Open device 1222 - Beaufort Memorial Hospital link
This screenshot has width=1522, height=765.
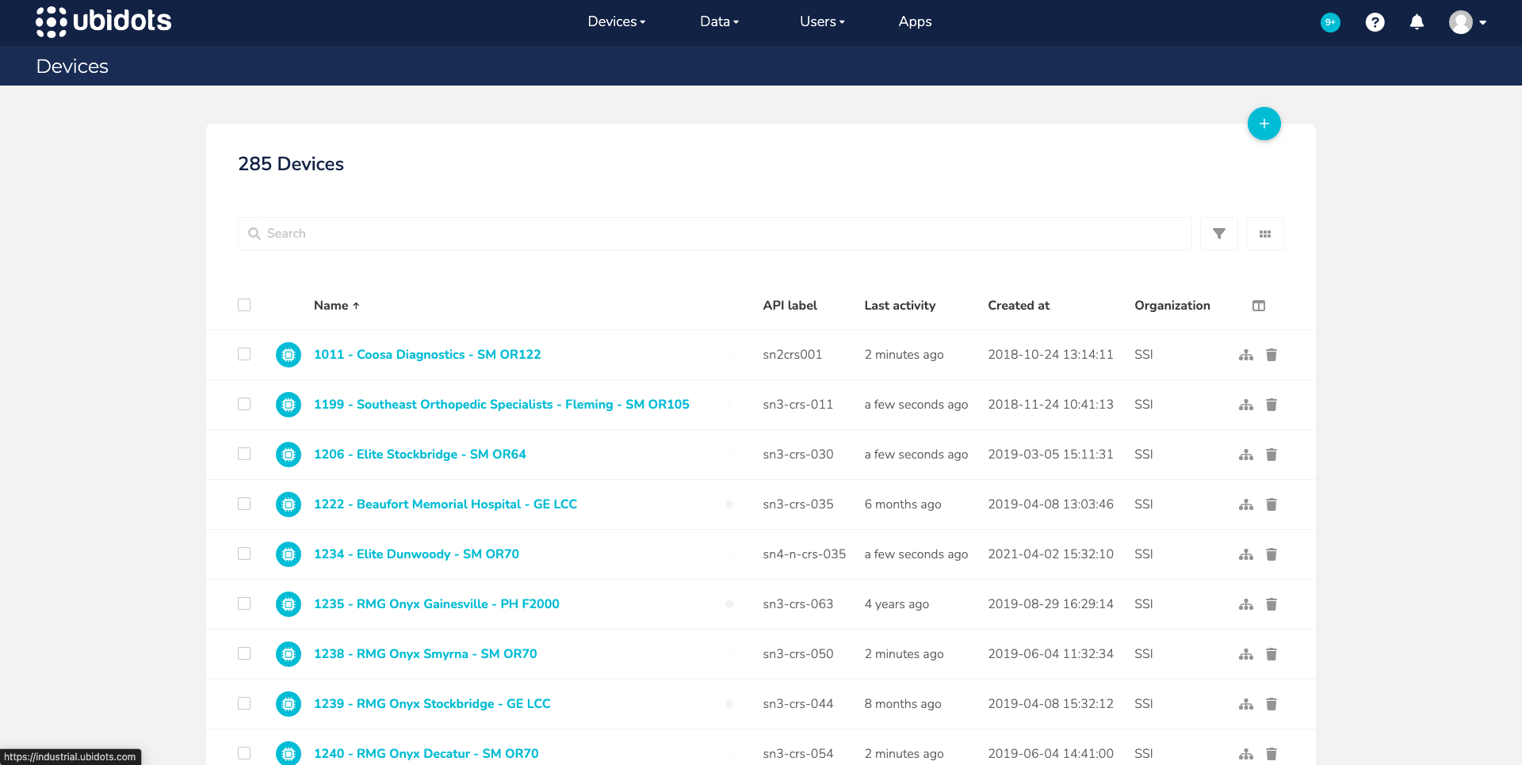(446, 504)
